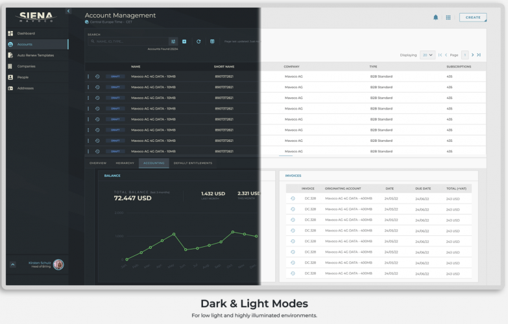The image size is (508, 324).
Task: Sort invoices by the DUE DATE header
Action: [423, 189]
